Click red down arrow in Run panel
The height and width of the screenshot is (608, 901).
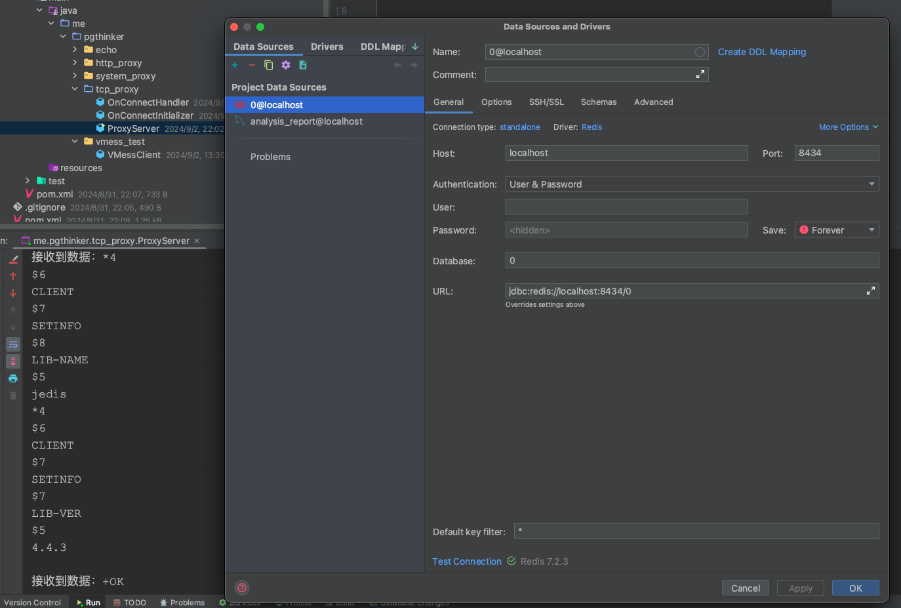pos(13,293)
